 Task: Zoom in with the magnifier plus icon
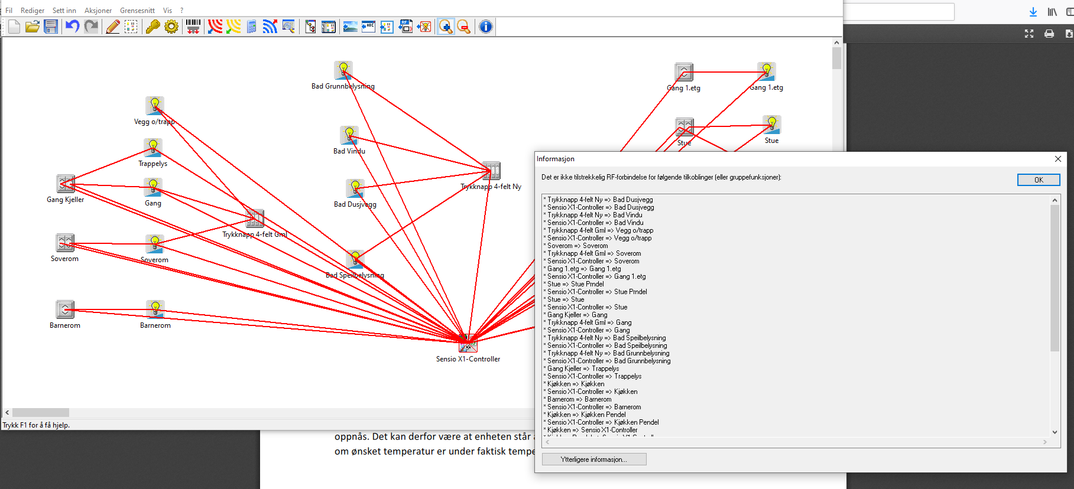pos(446,27)
